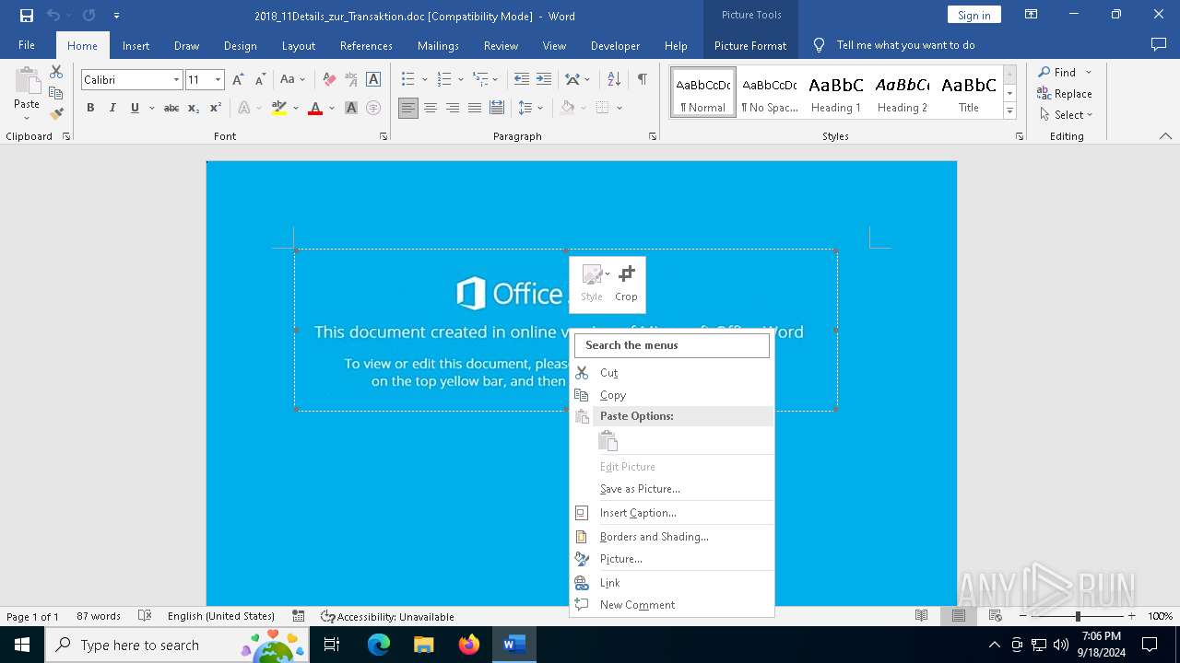
Task: Switch to Read Mode view in status bar
Action: [921, 616]
